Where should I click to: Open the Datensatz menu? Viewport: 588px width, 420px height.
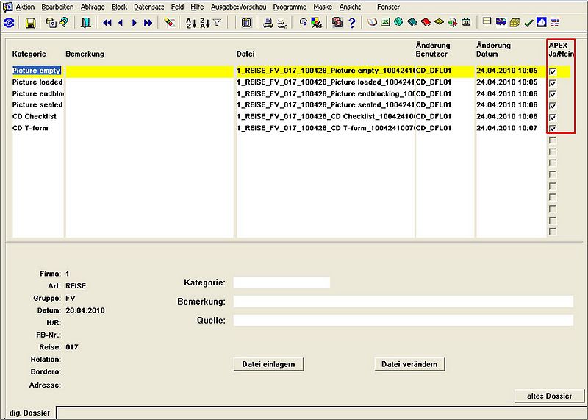(149, 7)
